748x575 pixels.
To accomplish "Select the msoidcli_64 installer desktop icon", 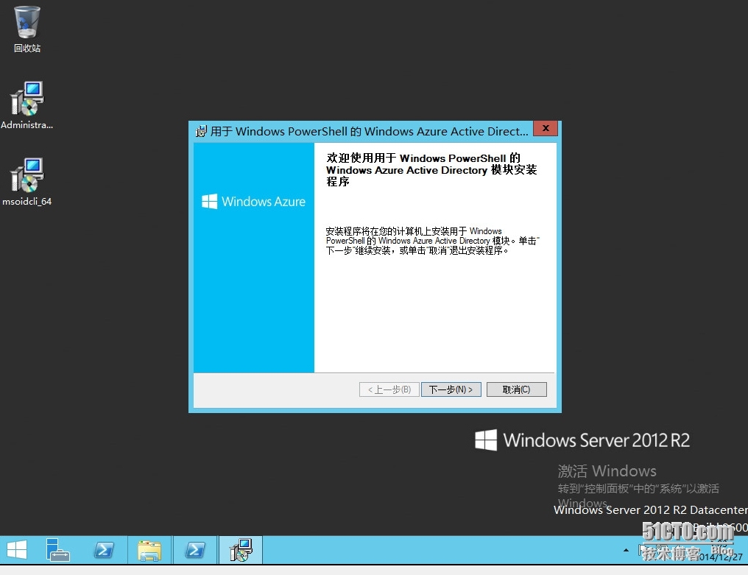I will click(27, 181).
